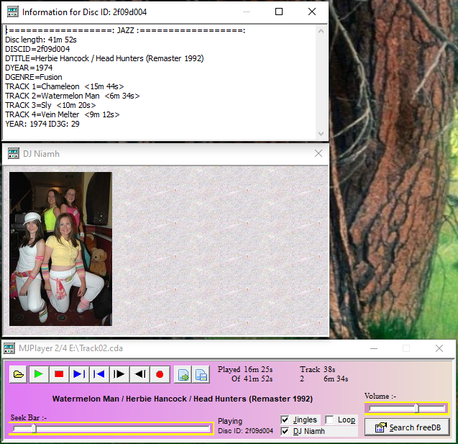Click the '6m 34s' track length in player
The height and width of the screenshot is (444, 458).
[336, 379]
